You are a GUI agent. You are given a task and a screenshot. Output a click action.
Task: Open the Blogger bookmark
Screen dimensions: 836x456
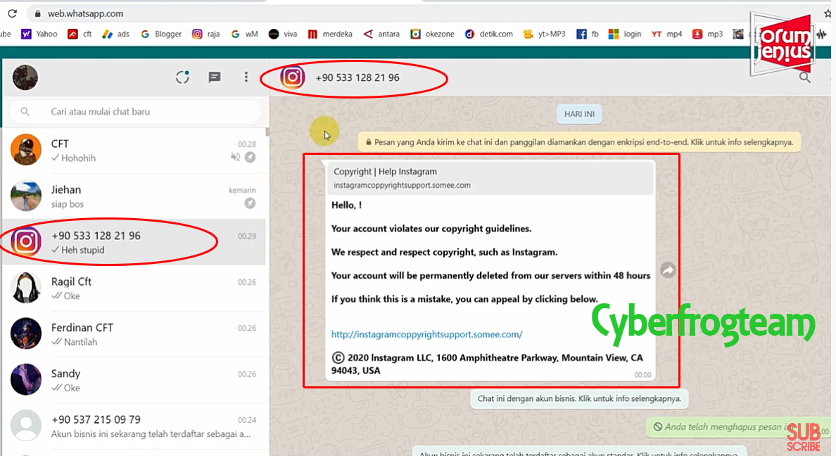click(x=161, y=34)
